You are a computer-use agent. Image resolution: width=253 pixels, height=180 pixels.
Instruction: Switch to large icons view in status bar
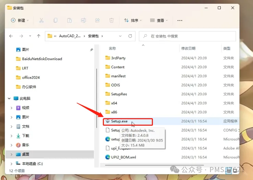[x=235, y=171]
